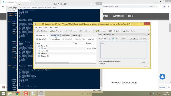Click Revert Changes toolbar button
The height and width of the screenshot is (96, 171).
[x=85, y=31]
